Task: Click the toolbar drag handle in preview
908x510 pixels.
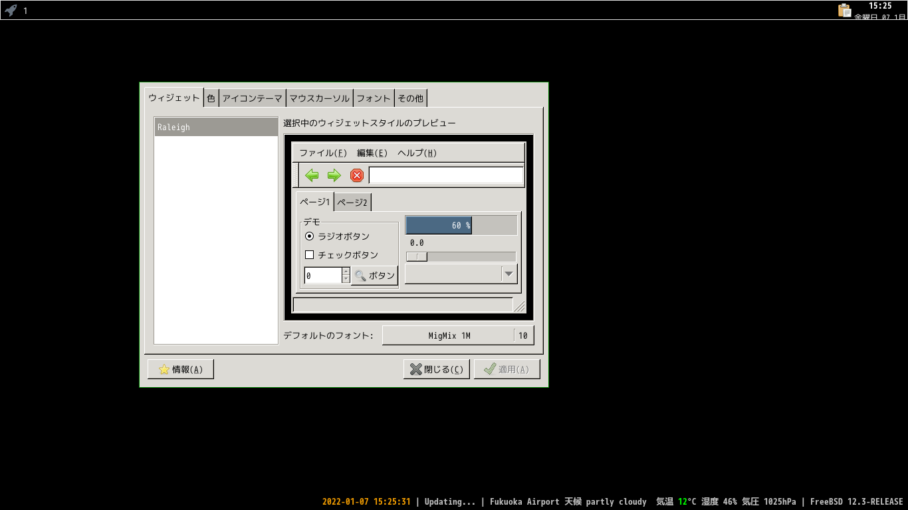Action: [296, 175]
